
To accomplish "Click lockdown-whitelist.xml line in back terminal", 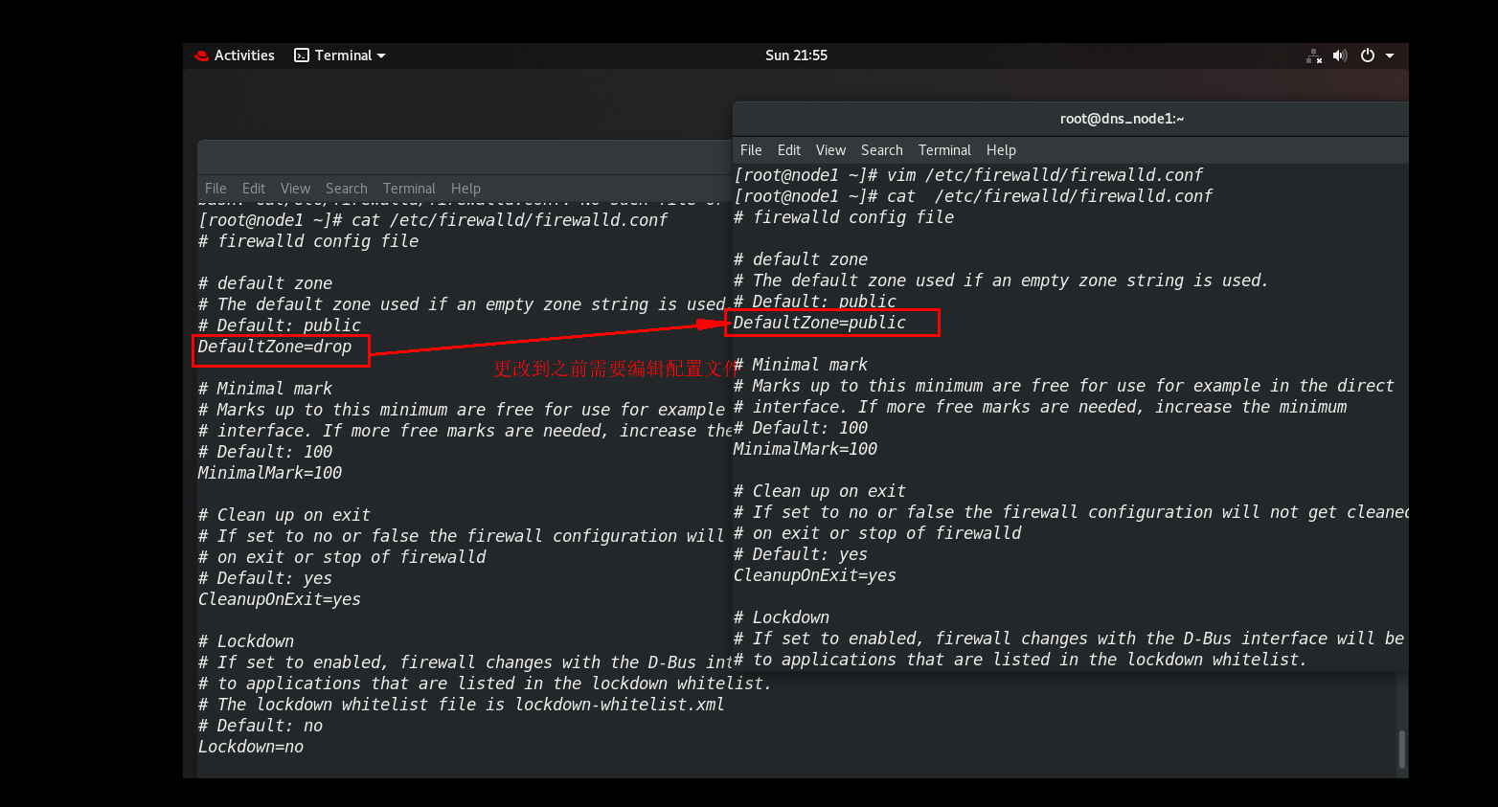I will pos(462,705).
